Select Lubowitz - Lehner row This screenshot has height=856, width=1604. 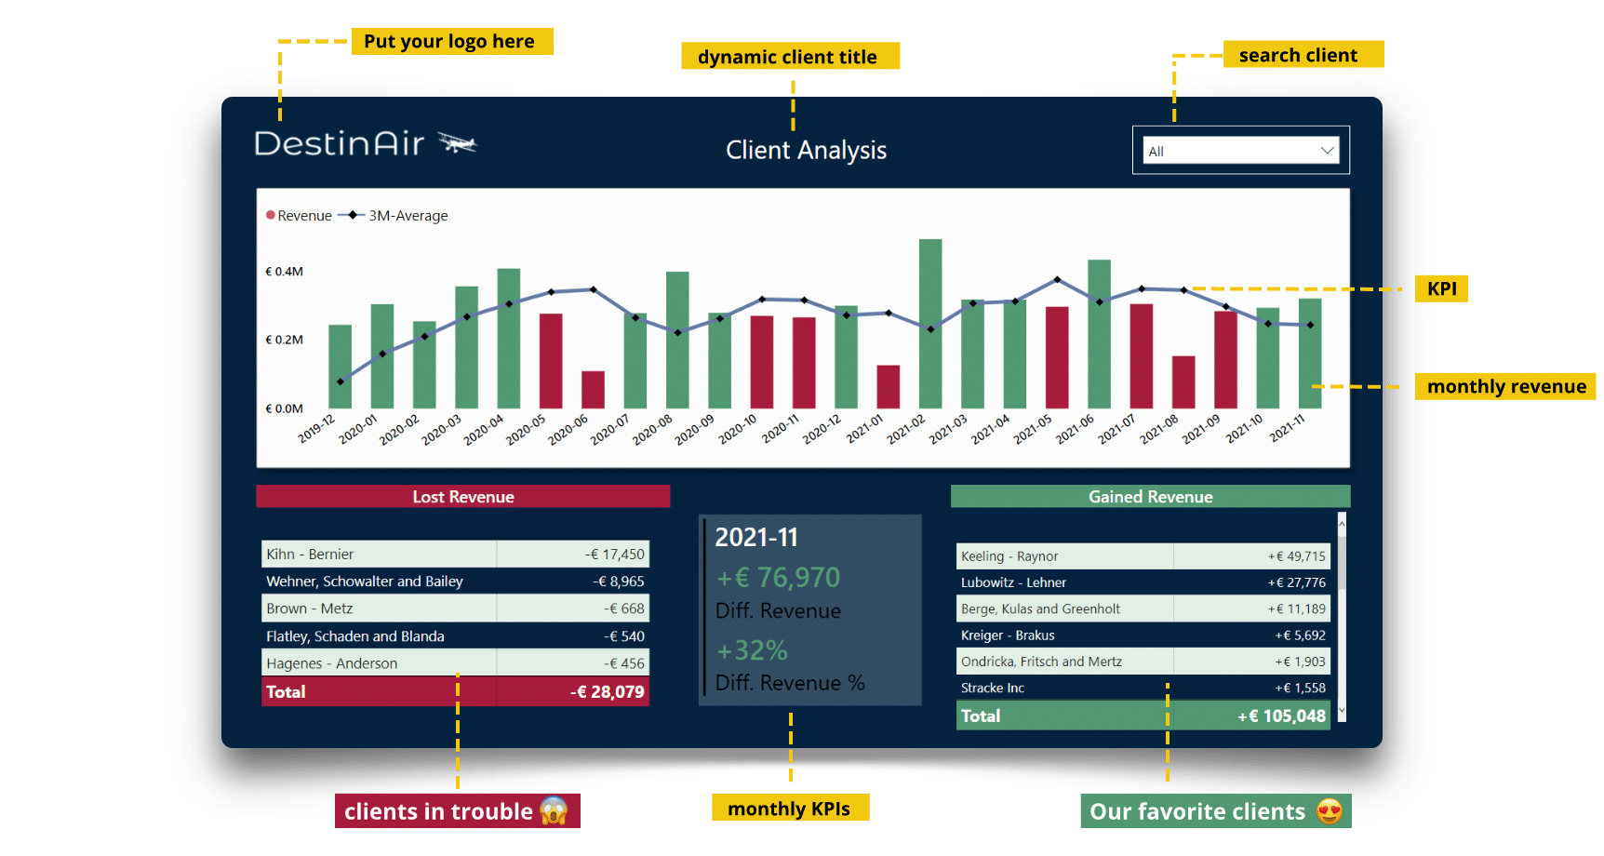1143,582
